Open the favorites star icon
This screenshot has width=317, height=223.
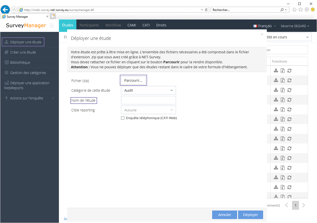coord(301,10)
